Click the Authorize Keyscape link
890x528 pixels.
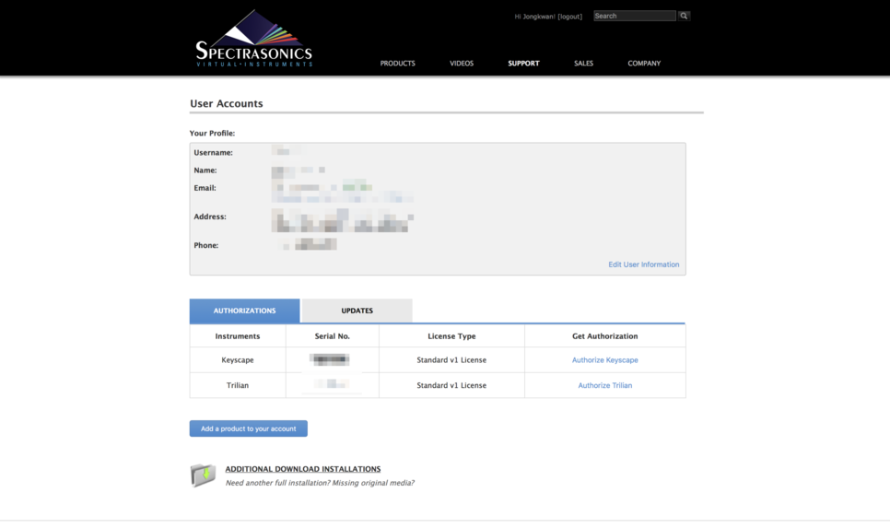click(605, 360)
